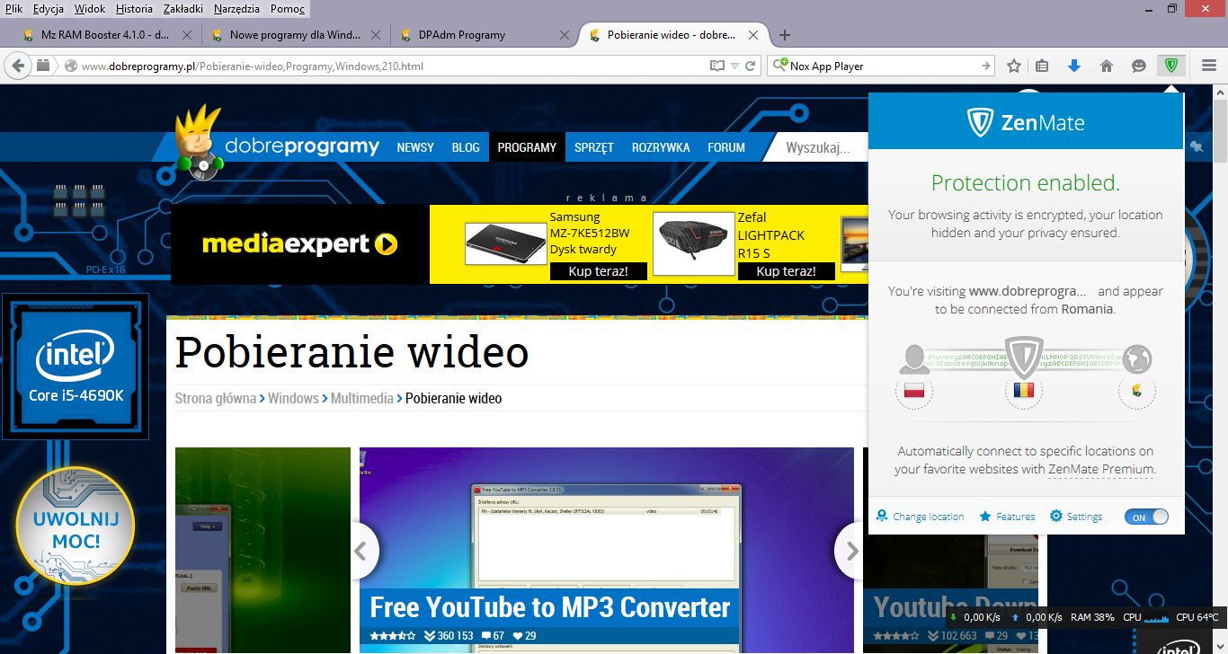Click the Intel Core i5-4690K ad
Viewport: 1228px width, 654px height.
tap(76, 367)
